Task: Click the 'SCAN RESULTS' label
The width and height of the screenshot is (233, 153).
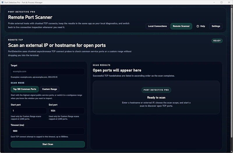Action: tap(101, 65)
